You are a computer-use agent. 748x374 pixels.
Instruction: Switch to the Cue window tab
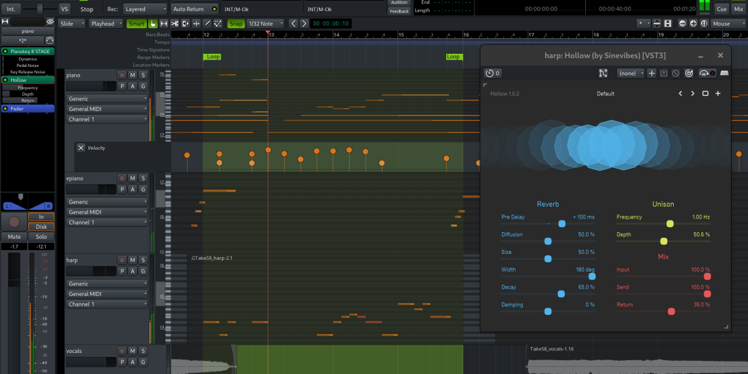pyautogui.click(x=721, y=9)
